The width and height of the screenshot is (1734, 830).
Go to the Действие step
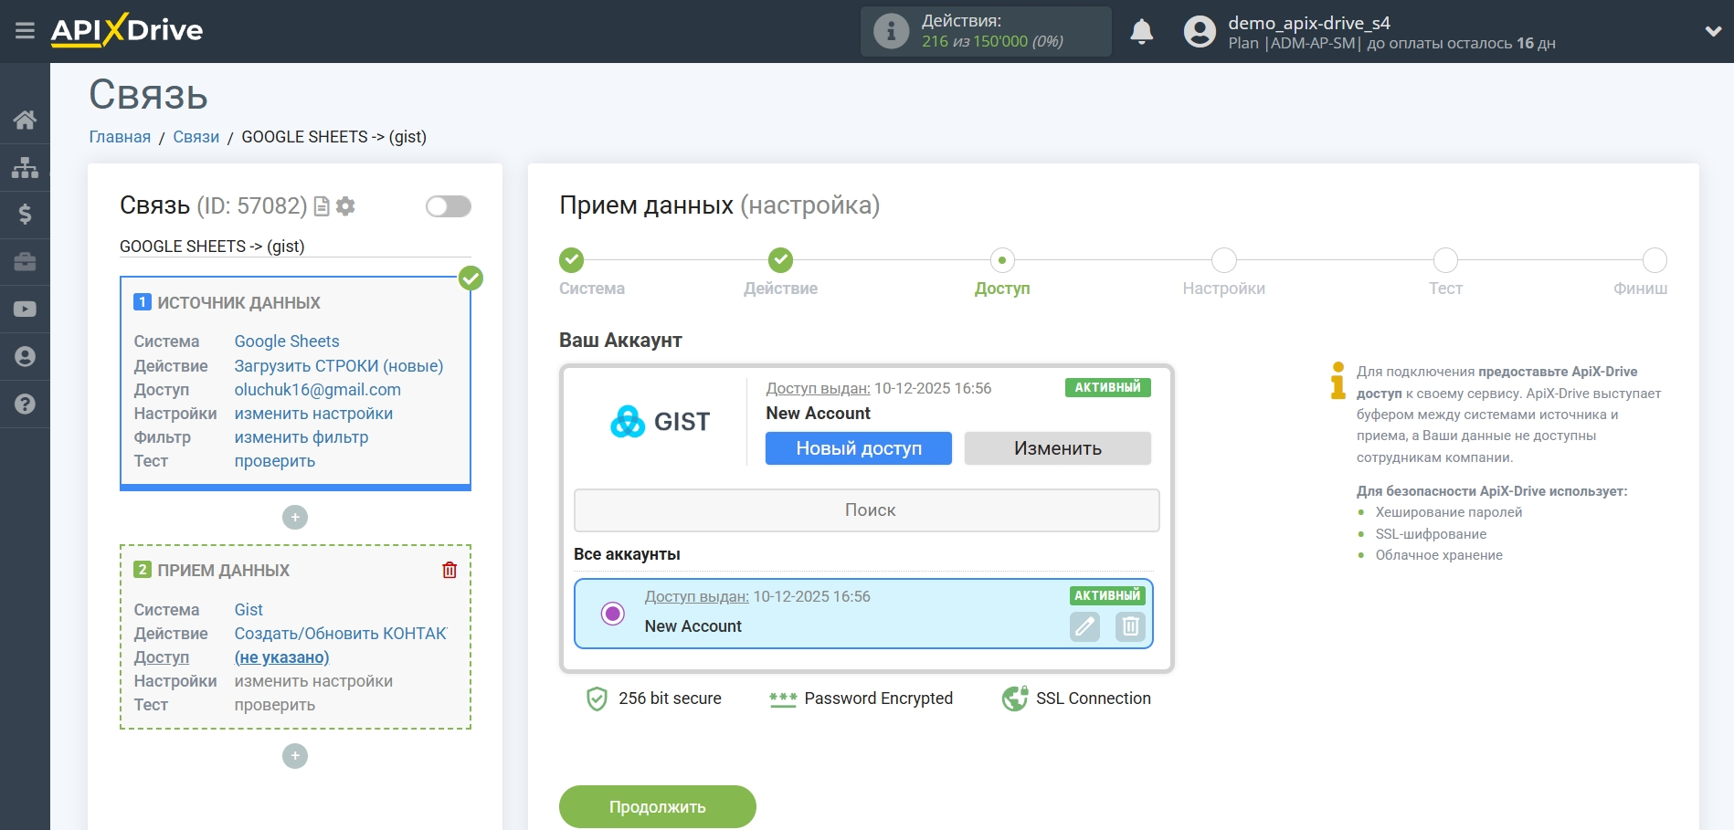pos(780,260)
